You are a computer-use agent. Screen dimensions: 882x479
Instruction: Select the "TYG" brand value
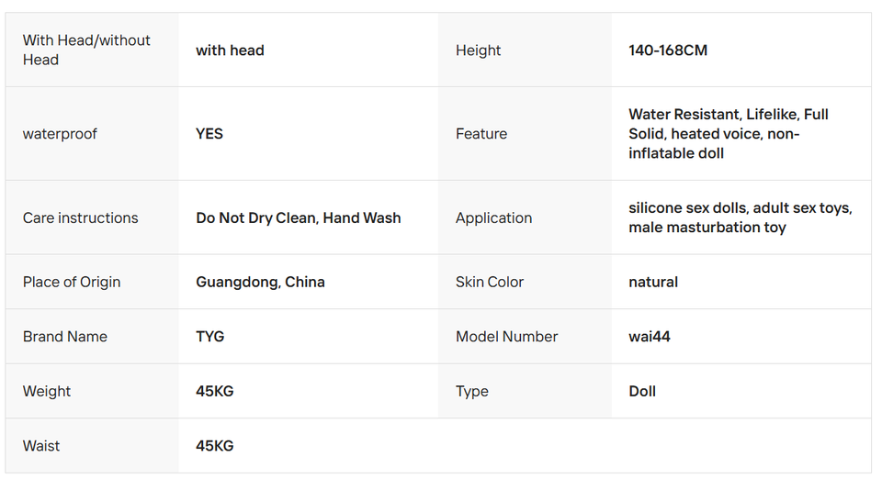[x=210, y=337]
